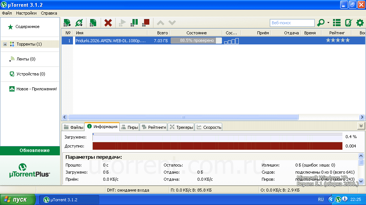Switch to the Пиры tab
This screenshot has height=205, width=366.
(129, 127)
